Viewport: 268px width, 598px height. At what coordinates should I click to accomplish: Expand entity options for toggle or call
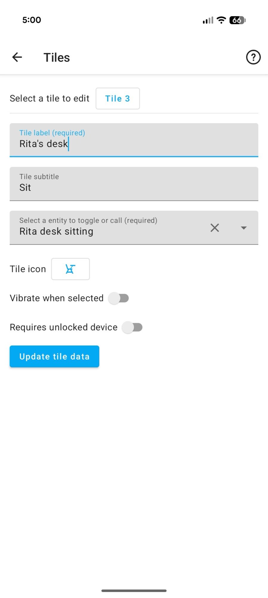(x=244, y=228)
